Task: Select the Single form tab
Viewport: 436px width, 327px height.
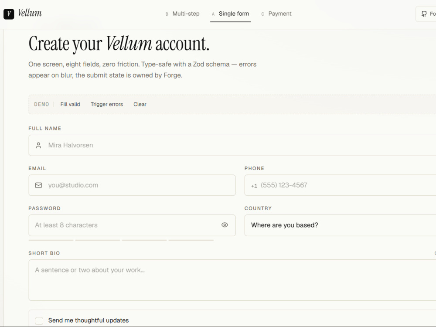Action: [231, 14]
